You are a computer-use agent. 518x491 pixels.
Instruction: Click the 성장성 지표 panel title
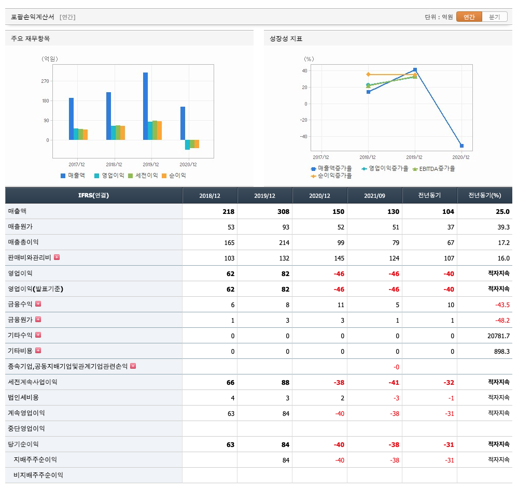[286, 39]
